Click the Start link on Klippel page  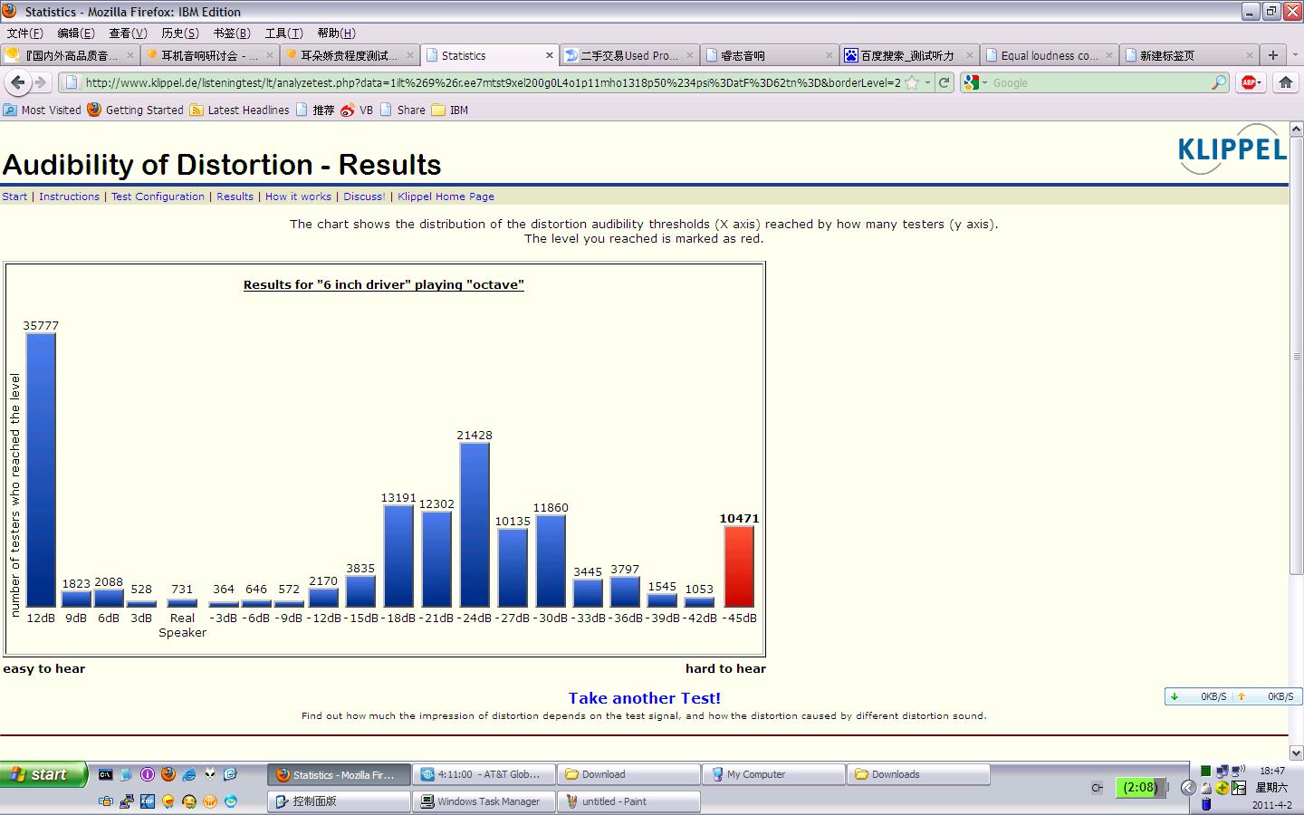(14, 197)
